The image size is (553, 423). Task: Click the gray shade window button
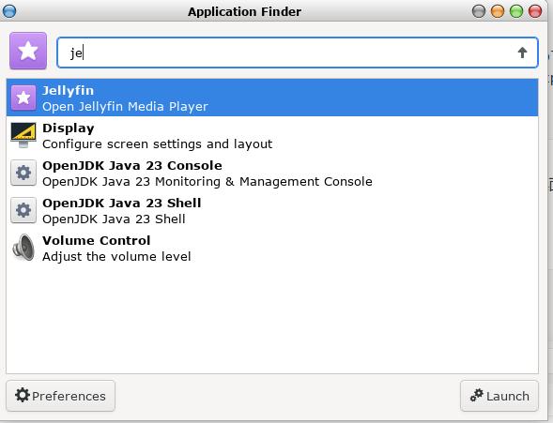[479, 11]
